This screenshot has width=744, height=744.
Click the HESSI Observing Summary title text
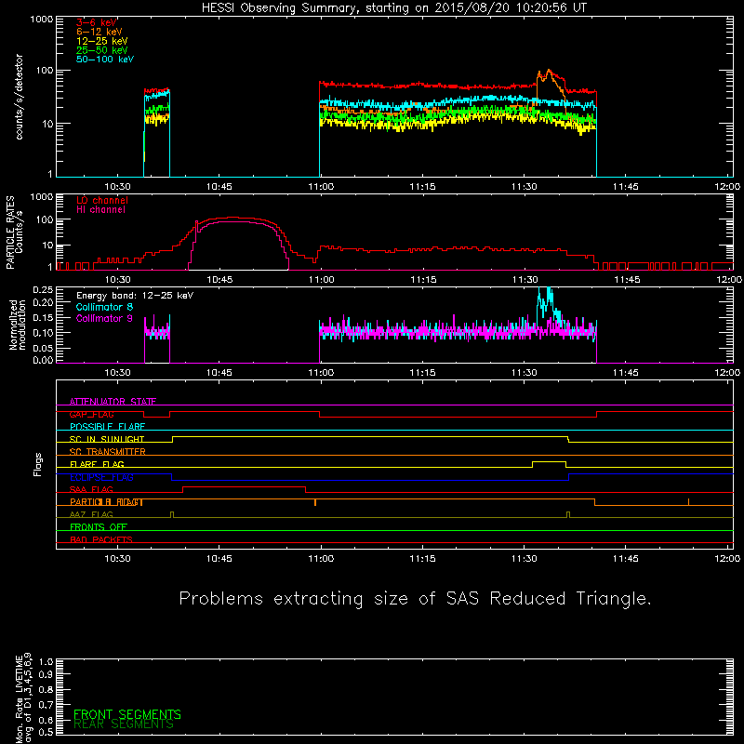tap(394, 8)
